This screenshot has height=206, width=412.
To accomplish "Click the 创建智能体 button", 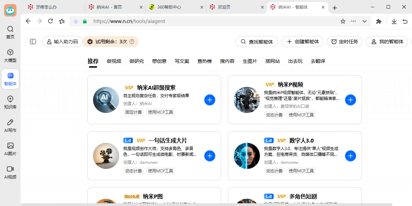I will point(302,42).
